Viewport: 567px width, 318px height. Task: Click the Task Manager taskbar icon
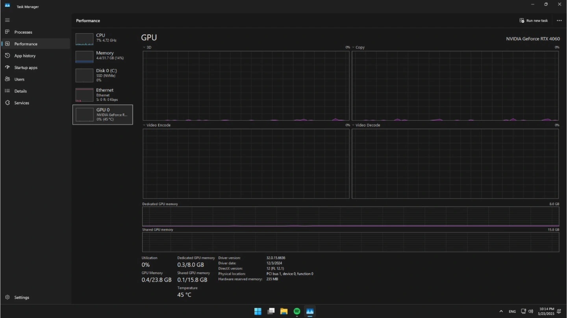[x=310, y=311]
